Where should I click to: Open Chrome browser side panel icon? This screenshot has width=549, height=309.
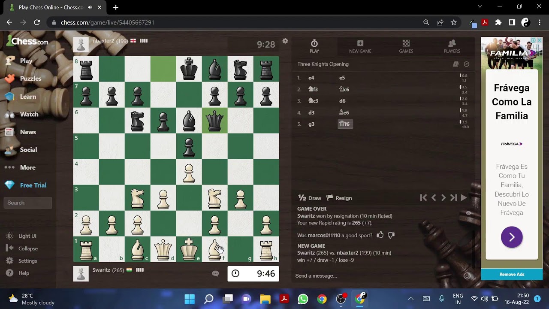(x=512, y=22)
